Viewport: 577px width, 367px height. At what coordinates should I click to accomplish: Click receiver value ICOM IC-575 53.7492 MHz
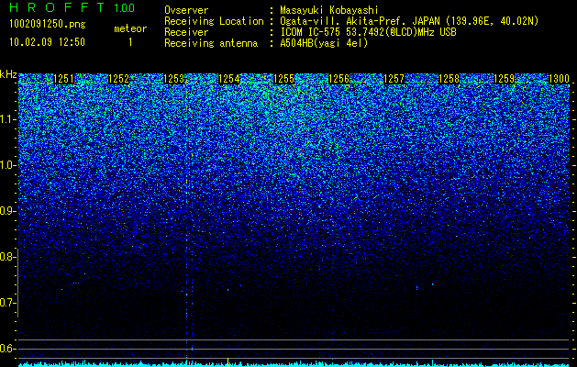(368, 32)
